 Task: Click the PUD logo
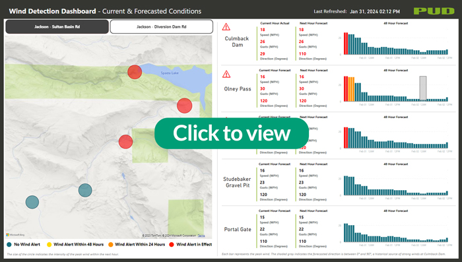(434, 11)
